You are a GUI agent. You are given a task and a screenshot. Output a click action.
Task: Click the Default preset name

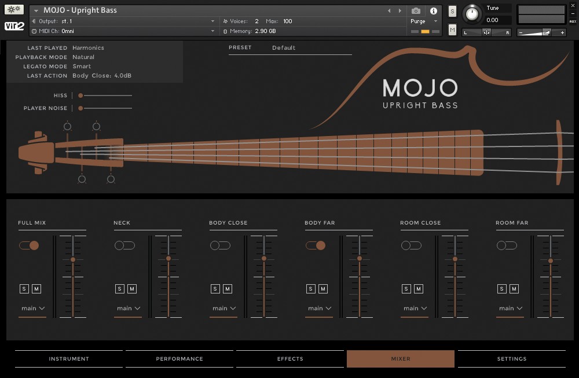[x=284, y=48]
